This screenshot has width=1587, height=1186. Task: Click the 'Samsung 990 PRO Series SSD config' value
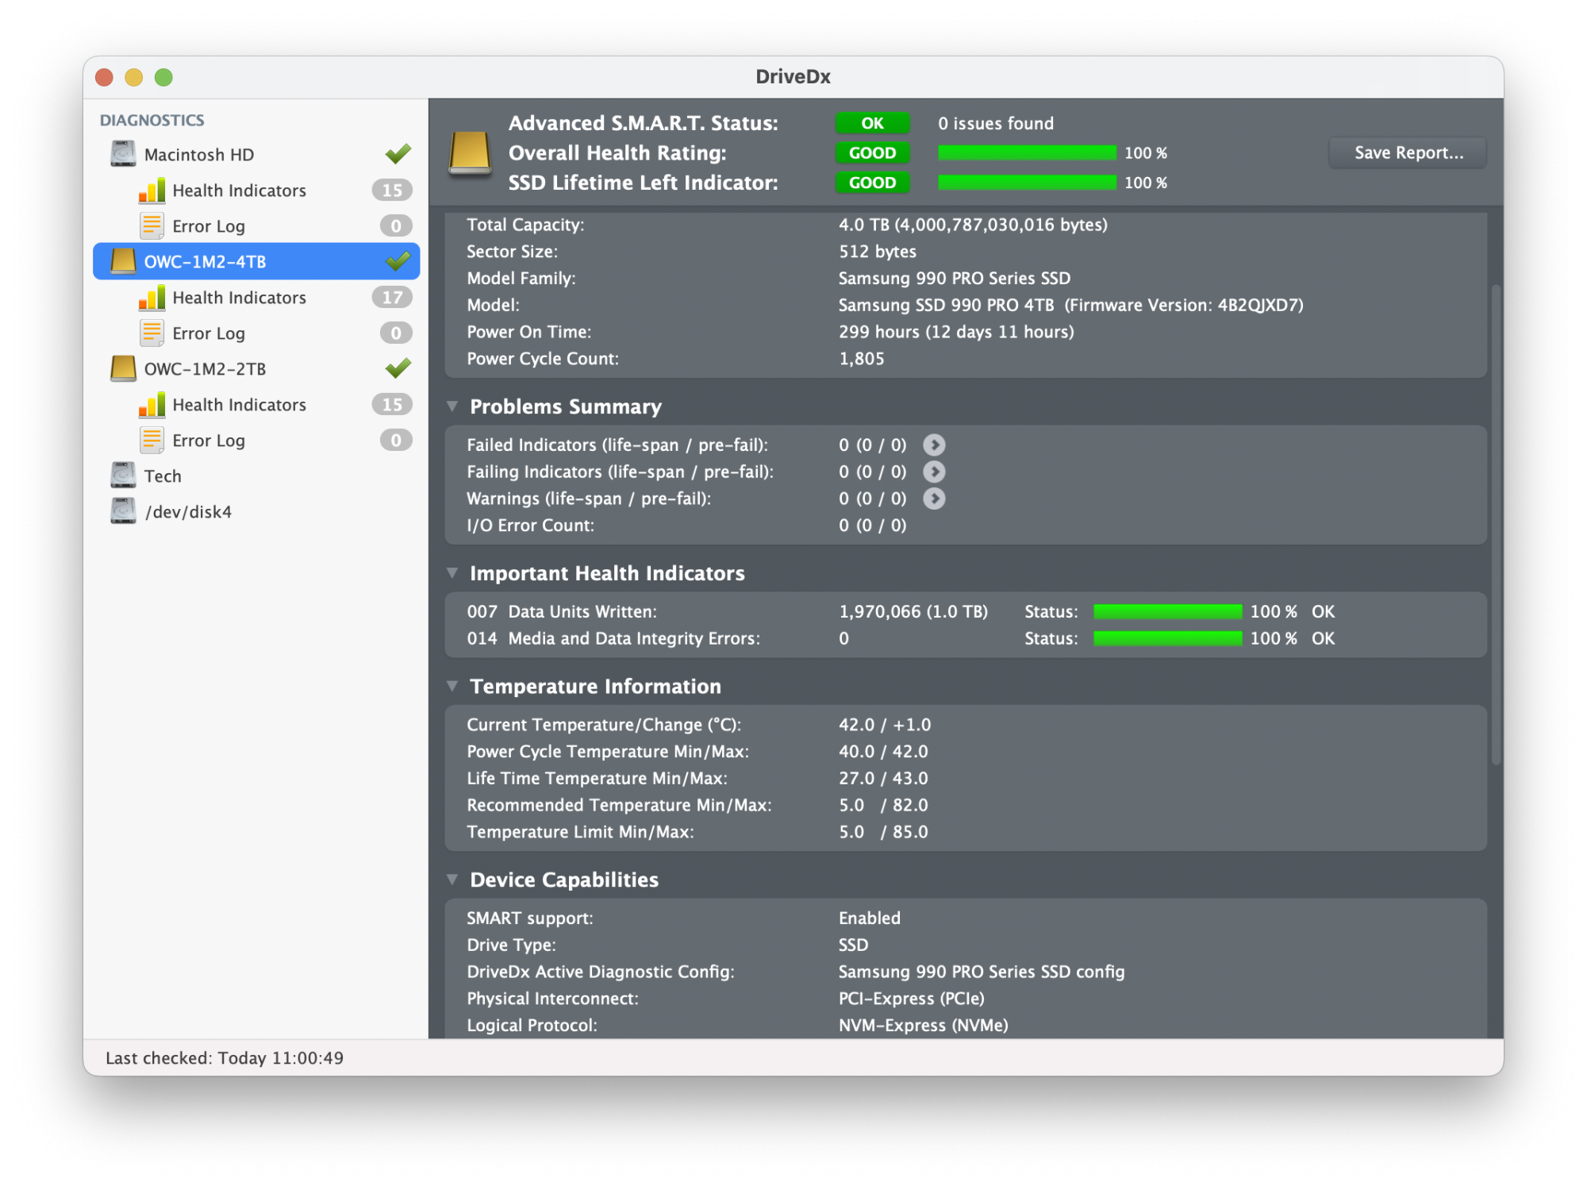pyautogui.click(x=982, y=972)
